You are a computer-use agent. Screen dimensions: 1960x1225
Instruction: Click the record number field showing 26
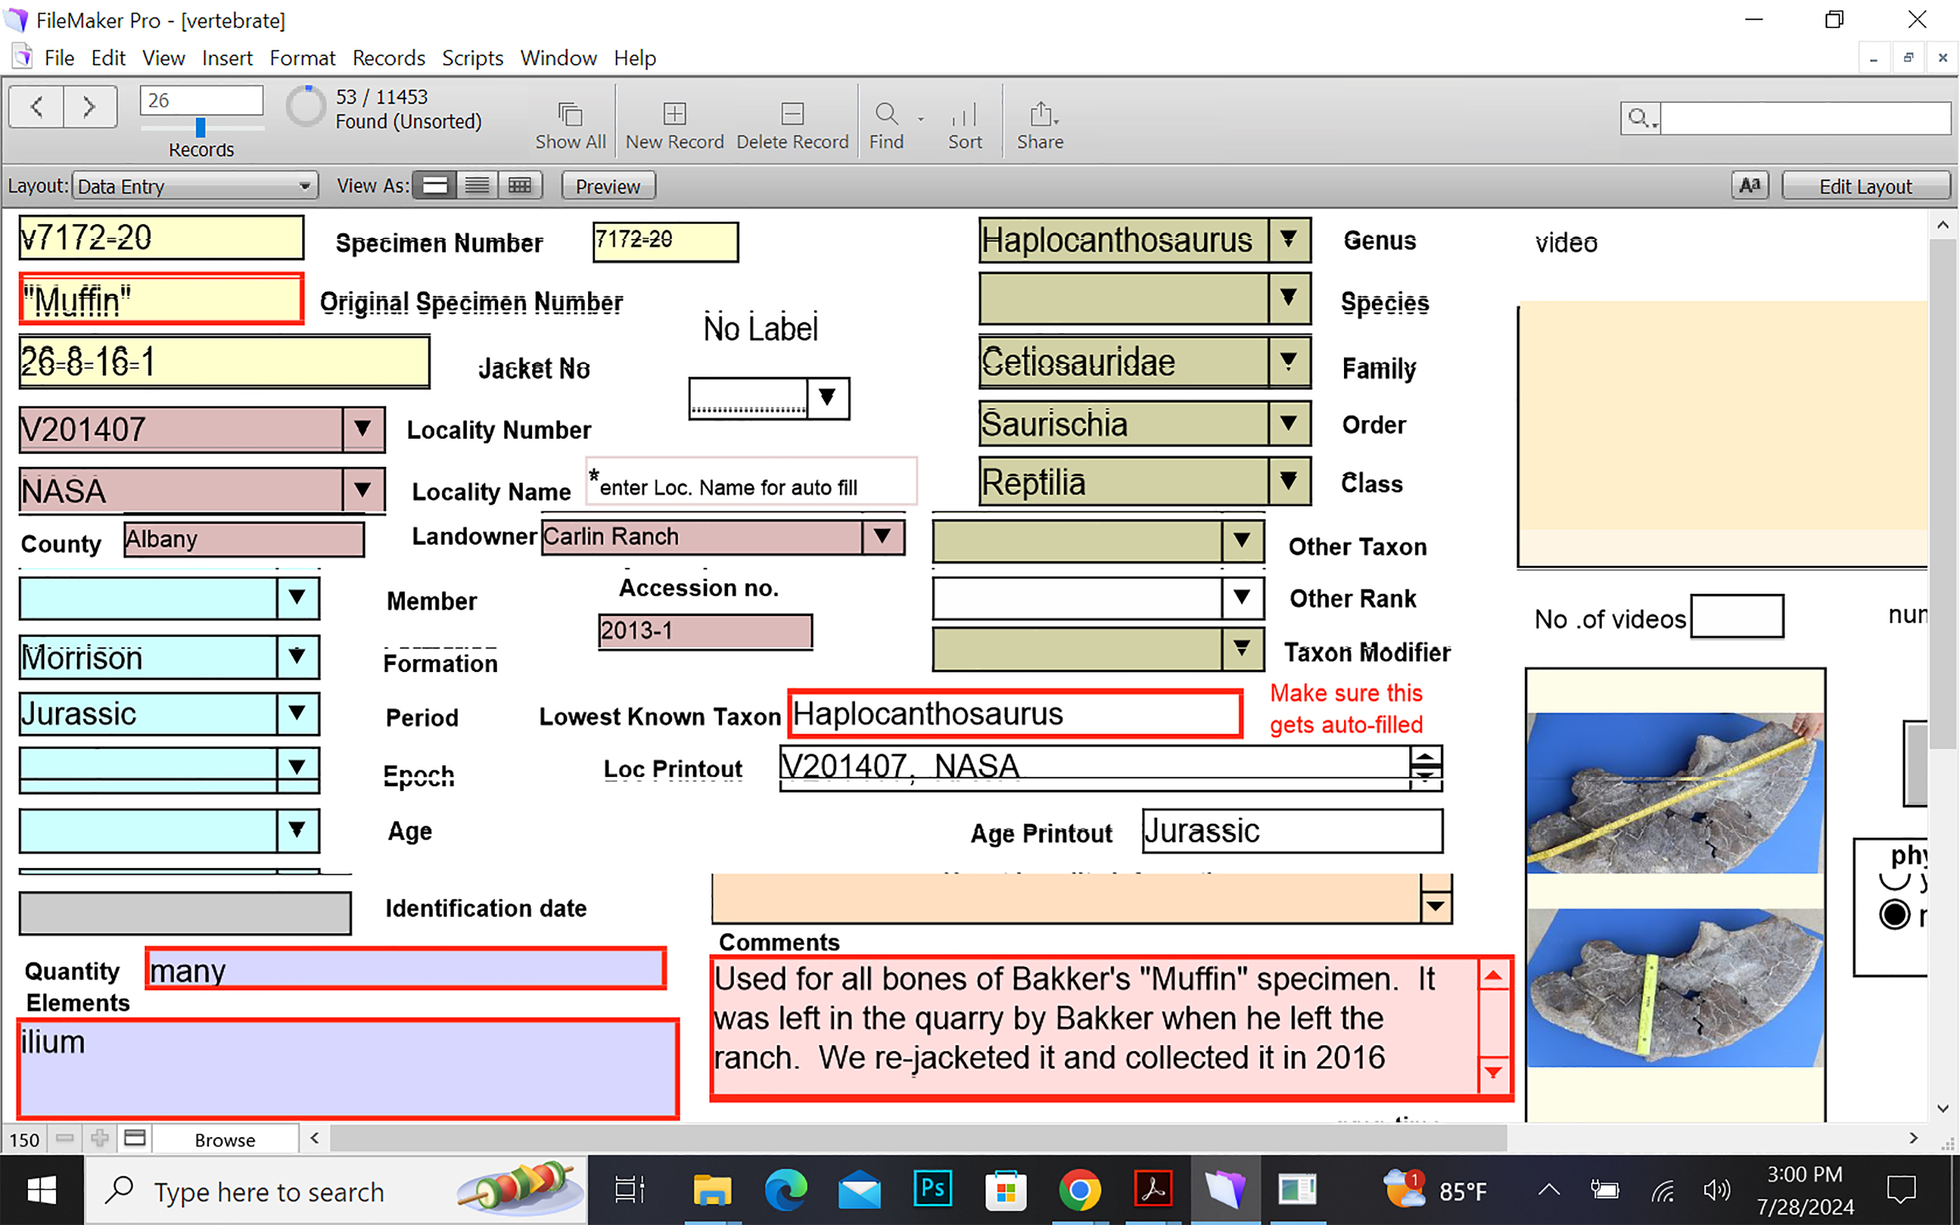pyautogui.click(x=202, y=100)
